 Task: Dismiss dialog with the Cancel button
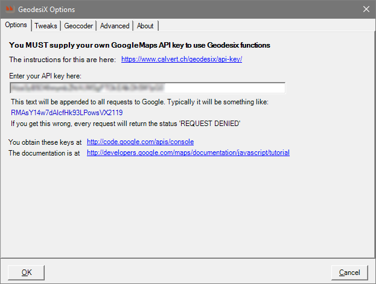[349, 273]
